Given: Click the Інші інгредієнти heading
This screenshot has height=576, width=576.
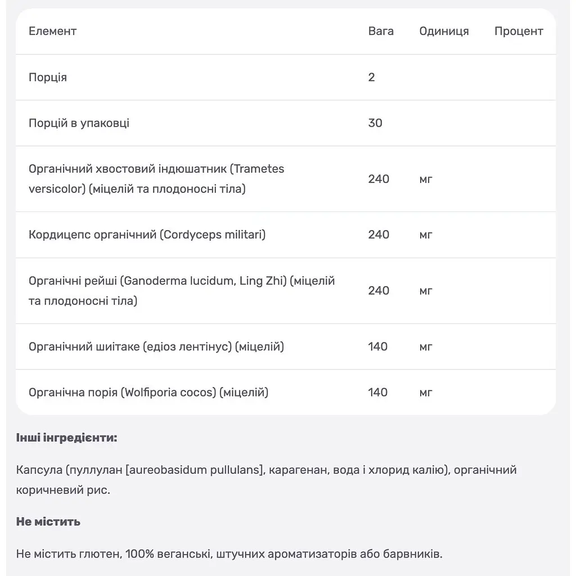Looking at the screenshot, I should coord(66,438).
